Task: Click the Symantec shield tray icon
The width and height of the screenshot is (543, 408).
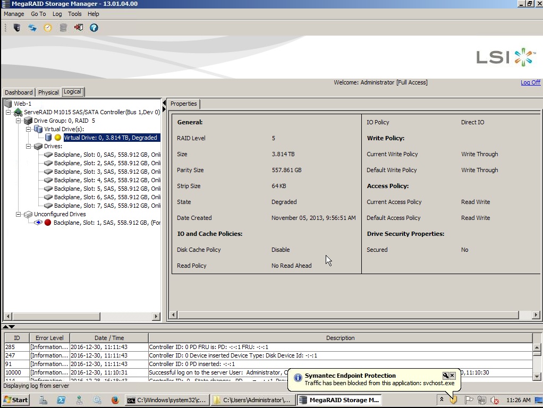Action: click(x=453, y=400)
